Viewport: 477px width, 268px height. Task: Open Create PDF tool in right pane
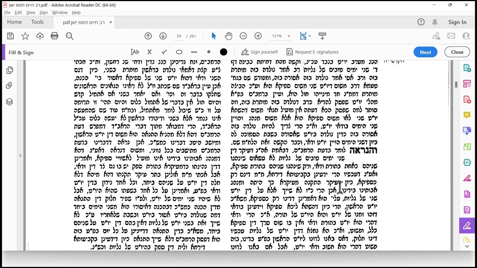pyautogui.click(x=467, y=99)
